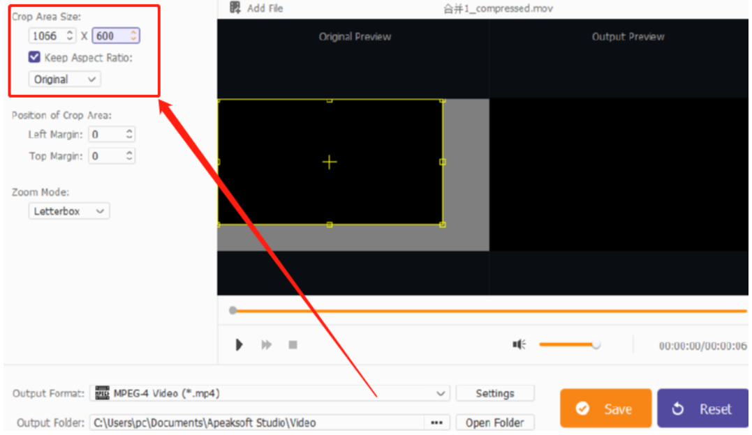Click the crop box top-middle handle
This screenshot has width=752, height=435.
tap(330, 100)
